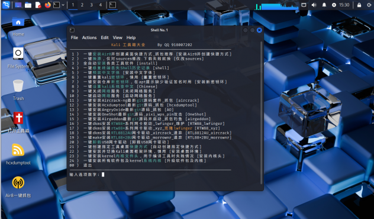The image size is (374, 219).
Task: Click the terminal scrollbar
Action: [x=261, y=112]
